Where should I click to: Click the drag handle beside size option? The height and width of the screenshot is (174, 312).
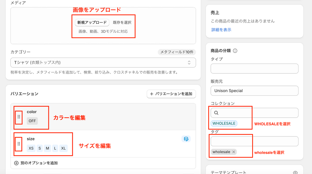pos(19,144)
